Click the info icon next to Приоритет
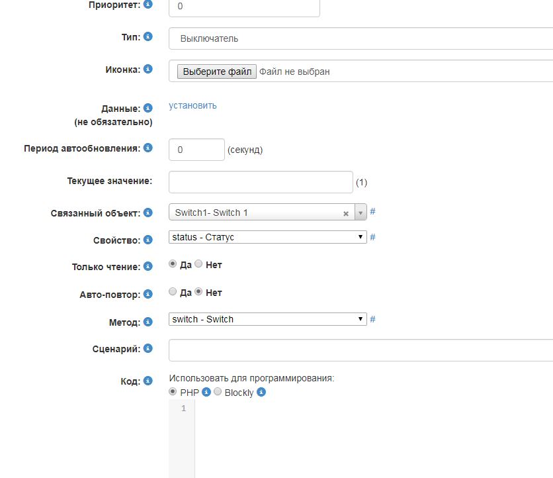Screen dimensions: 553x478 (x=148, y=5)
